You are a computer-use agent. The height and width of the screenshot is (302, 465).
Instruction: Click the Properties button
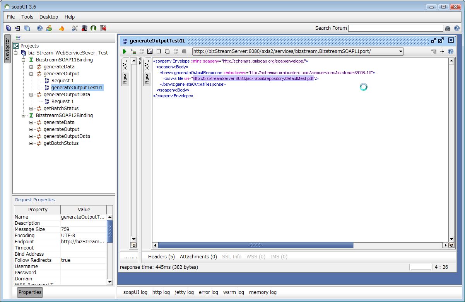click(x=30, y=292)
